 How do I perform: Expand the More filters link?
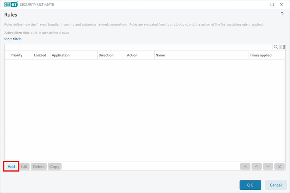tap(13, 39)
